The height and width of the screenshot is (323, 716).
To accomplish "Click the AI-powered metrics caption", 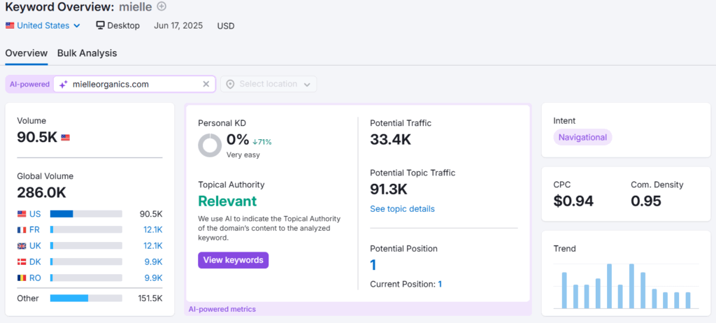I will pyautogui.click(x=222, y=309).
